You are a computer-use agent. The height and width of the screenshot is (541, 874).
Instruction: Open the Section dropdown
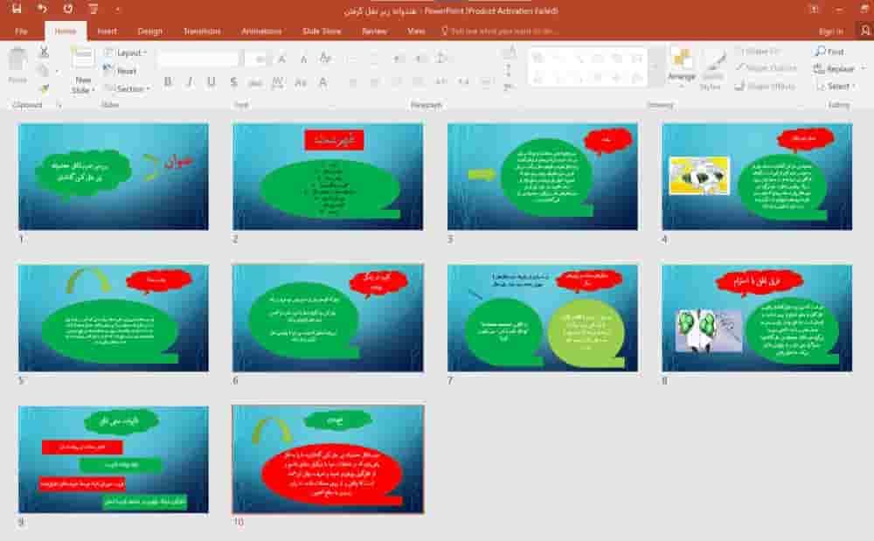(x=127, y=88)
